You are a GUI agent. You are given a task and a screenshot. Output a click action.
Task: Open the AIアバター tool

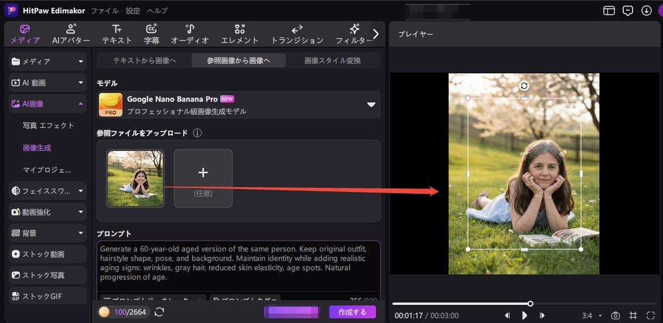click(71, 35)
